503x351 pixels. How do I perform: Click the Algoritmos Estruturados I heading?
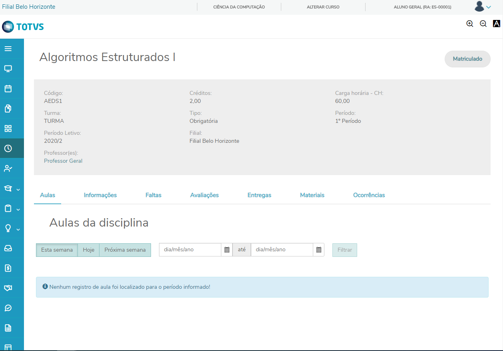(x=107, y=57)
